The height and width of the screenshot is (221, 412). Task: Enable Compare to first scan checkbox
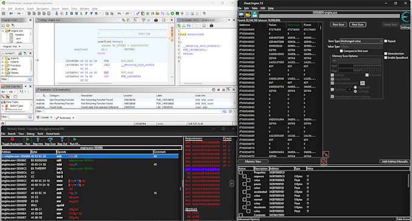(341, 51)
